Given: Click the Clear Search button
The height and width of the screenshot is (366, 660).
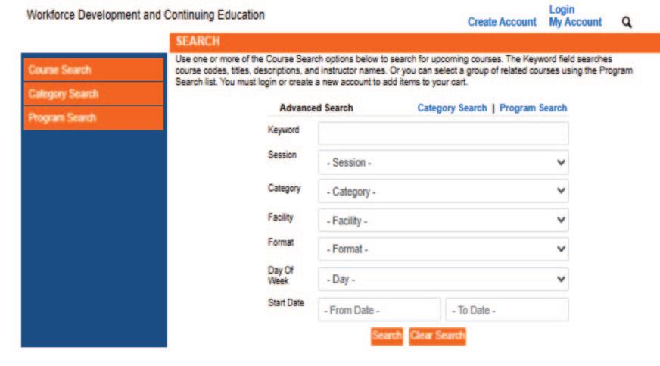Looking at the screenshot, I should [437, 335].
